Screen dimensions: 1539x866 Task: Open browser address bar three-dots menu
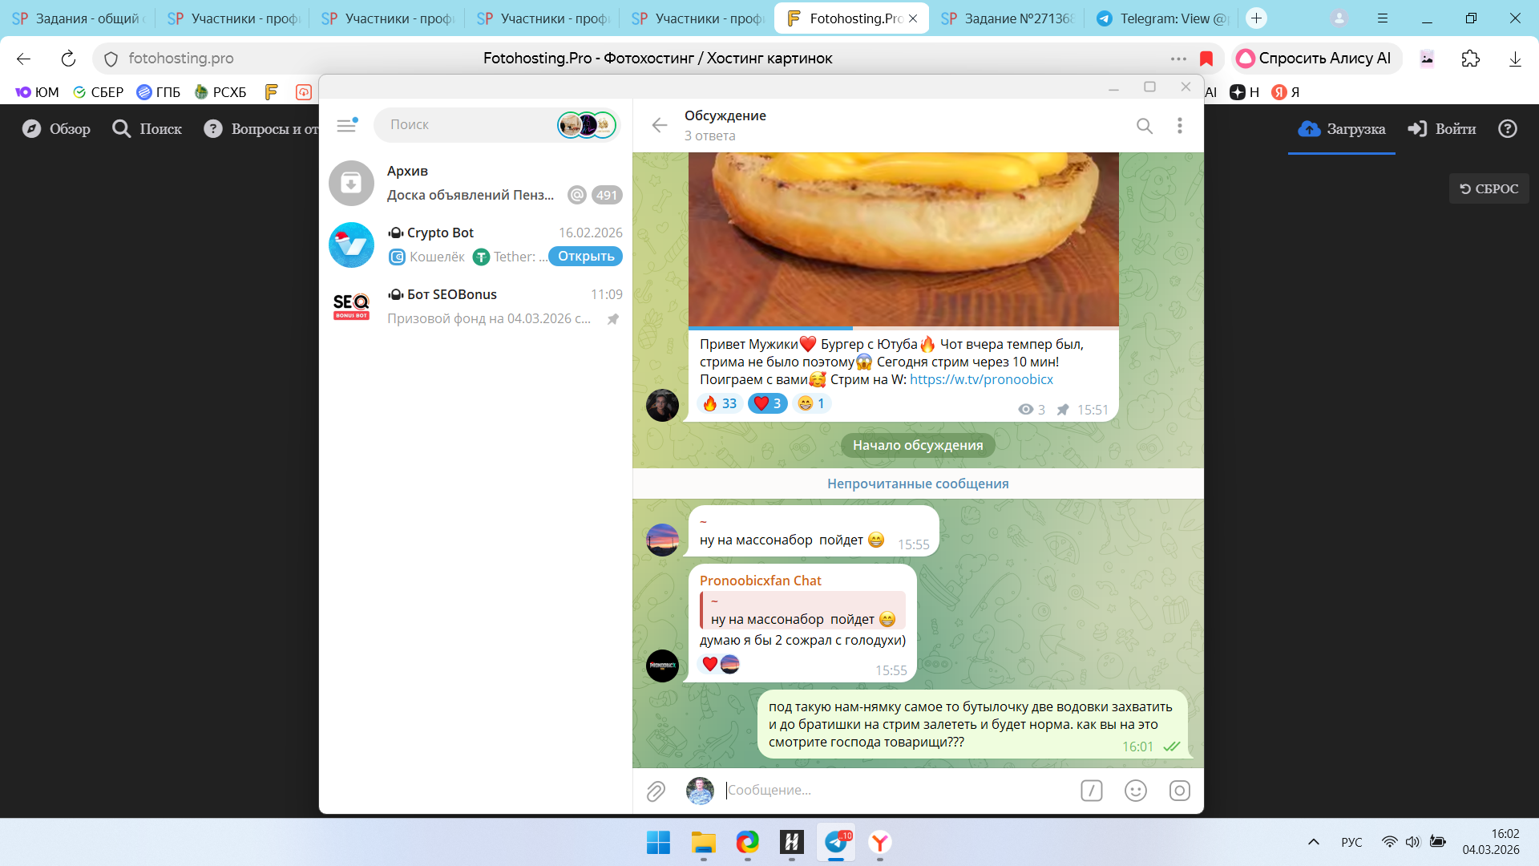(x=1177, y=59)
